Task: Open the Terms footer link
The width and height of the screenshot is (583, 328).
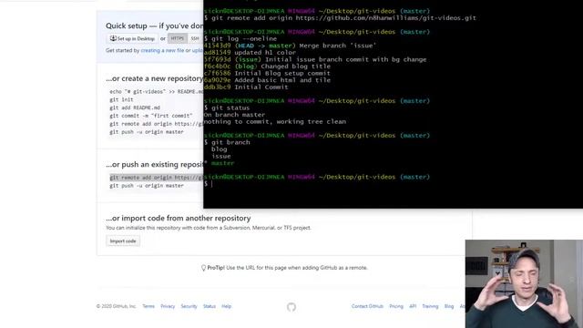Action: [x=148, y=306]
